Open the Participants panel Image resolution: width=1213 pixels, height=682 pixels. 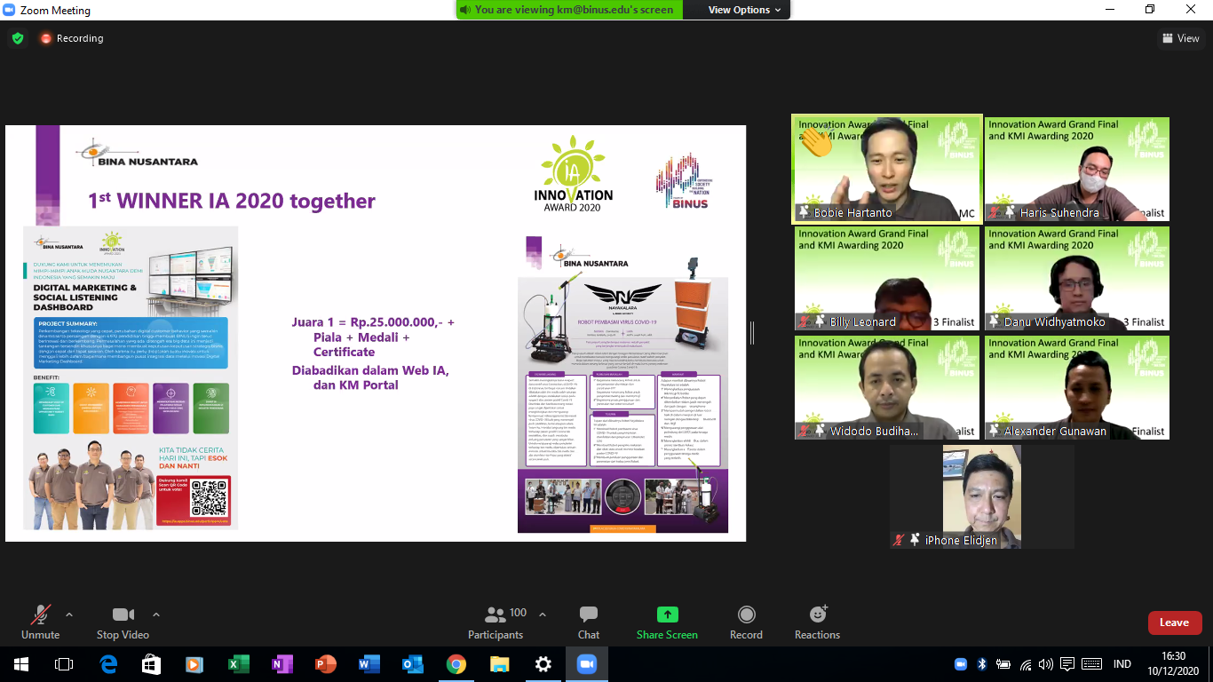click(x=496, y=622)
